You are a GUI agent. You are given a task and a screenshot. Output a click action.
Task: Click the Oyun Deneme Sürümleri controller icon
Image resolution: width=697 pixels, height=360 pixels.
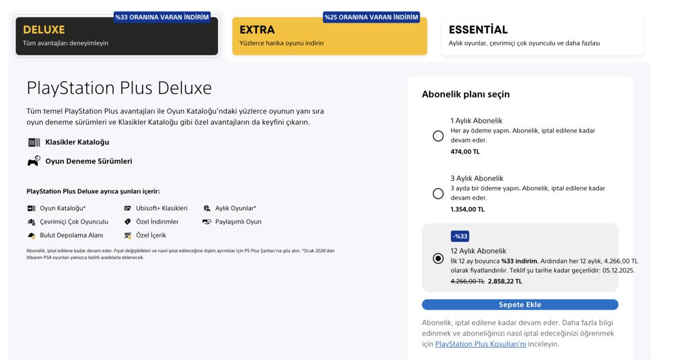pyautogui.click(x=34, y=161)
